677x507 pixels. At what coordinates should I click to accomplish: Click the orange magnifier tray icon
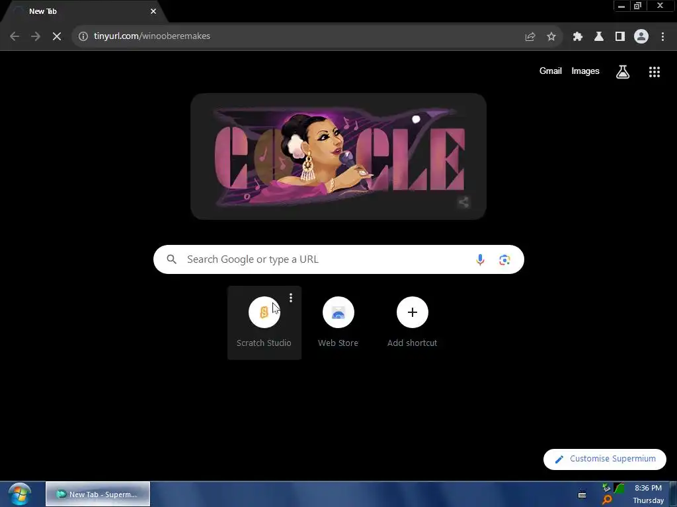click(x=607, y=500)
